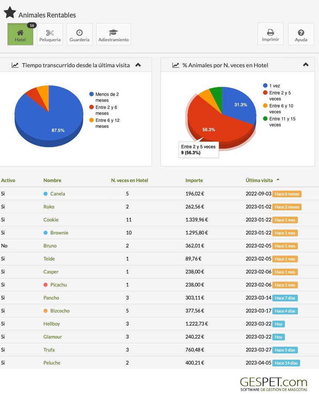Click the No value in Bruno row

pyautogui.click(x=4, y=246)
